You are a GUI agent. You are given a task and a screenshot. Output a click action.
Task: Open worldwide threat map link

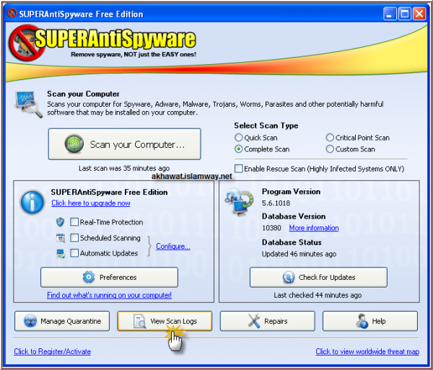coord(367,351)
